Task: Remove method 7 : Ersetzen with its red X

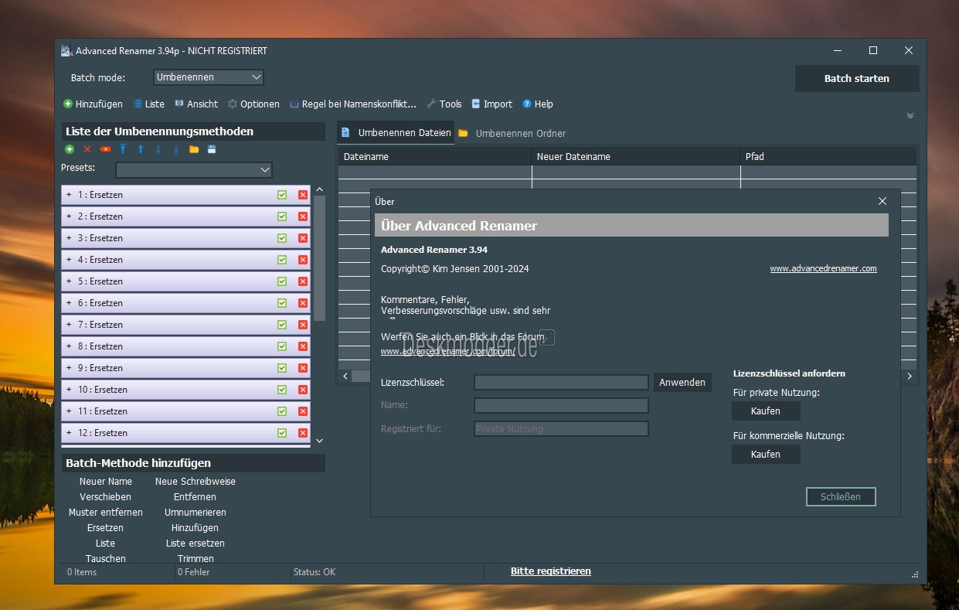Action: (x=303, y=325)
